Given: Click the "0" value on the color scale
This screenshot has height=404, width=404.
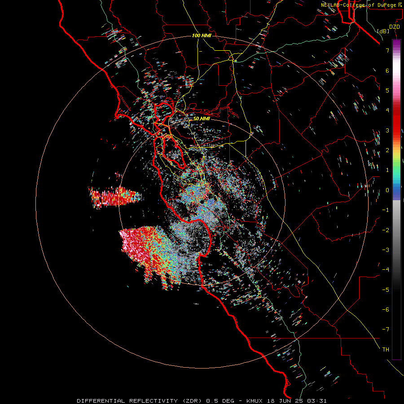Looking at the screenshot, I should [387, 190].
